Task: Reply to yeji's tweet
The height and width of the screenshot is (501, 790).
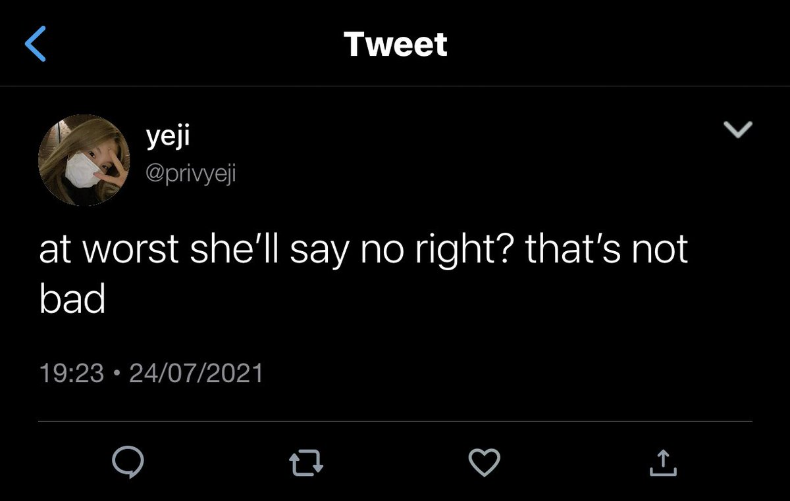Action: (x=127, y=463)
